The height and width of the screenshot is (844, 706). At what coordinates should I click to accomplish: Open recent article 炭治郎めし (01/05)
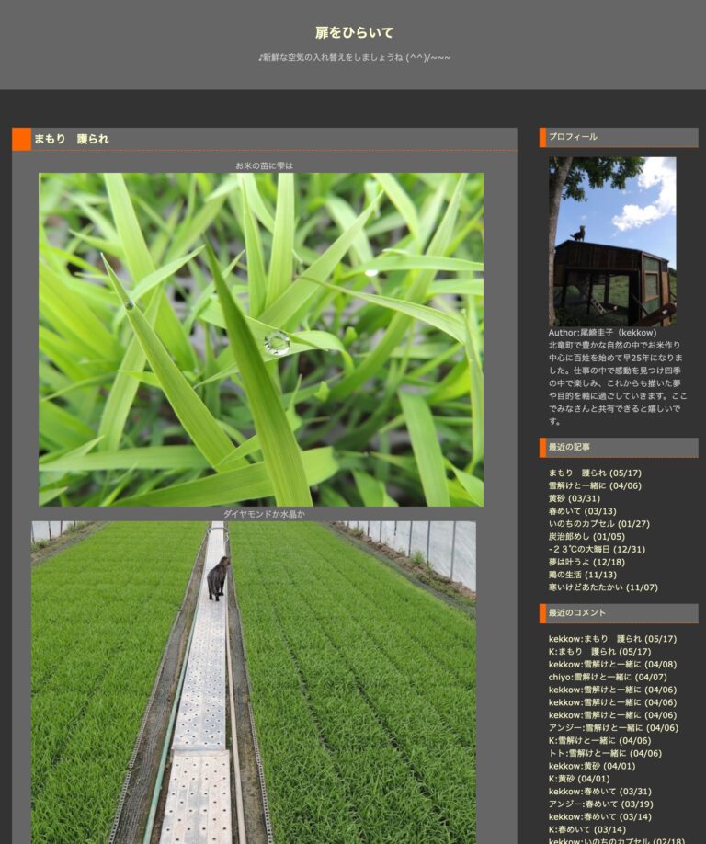[x=586, y=537]
